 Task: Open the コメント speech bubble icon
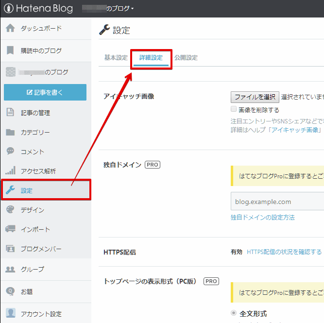pyautogui.click(x=10, y=152)
